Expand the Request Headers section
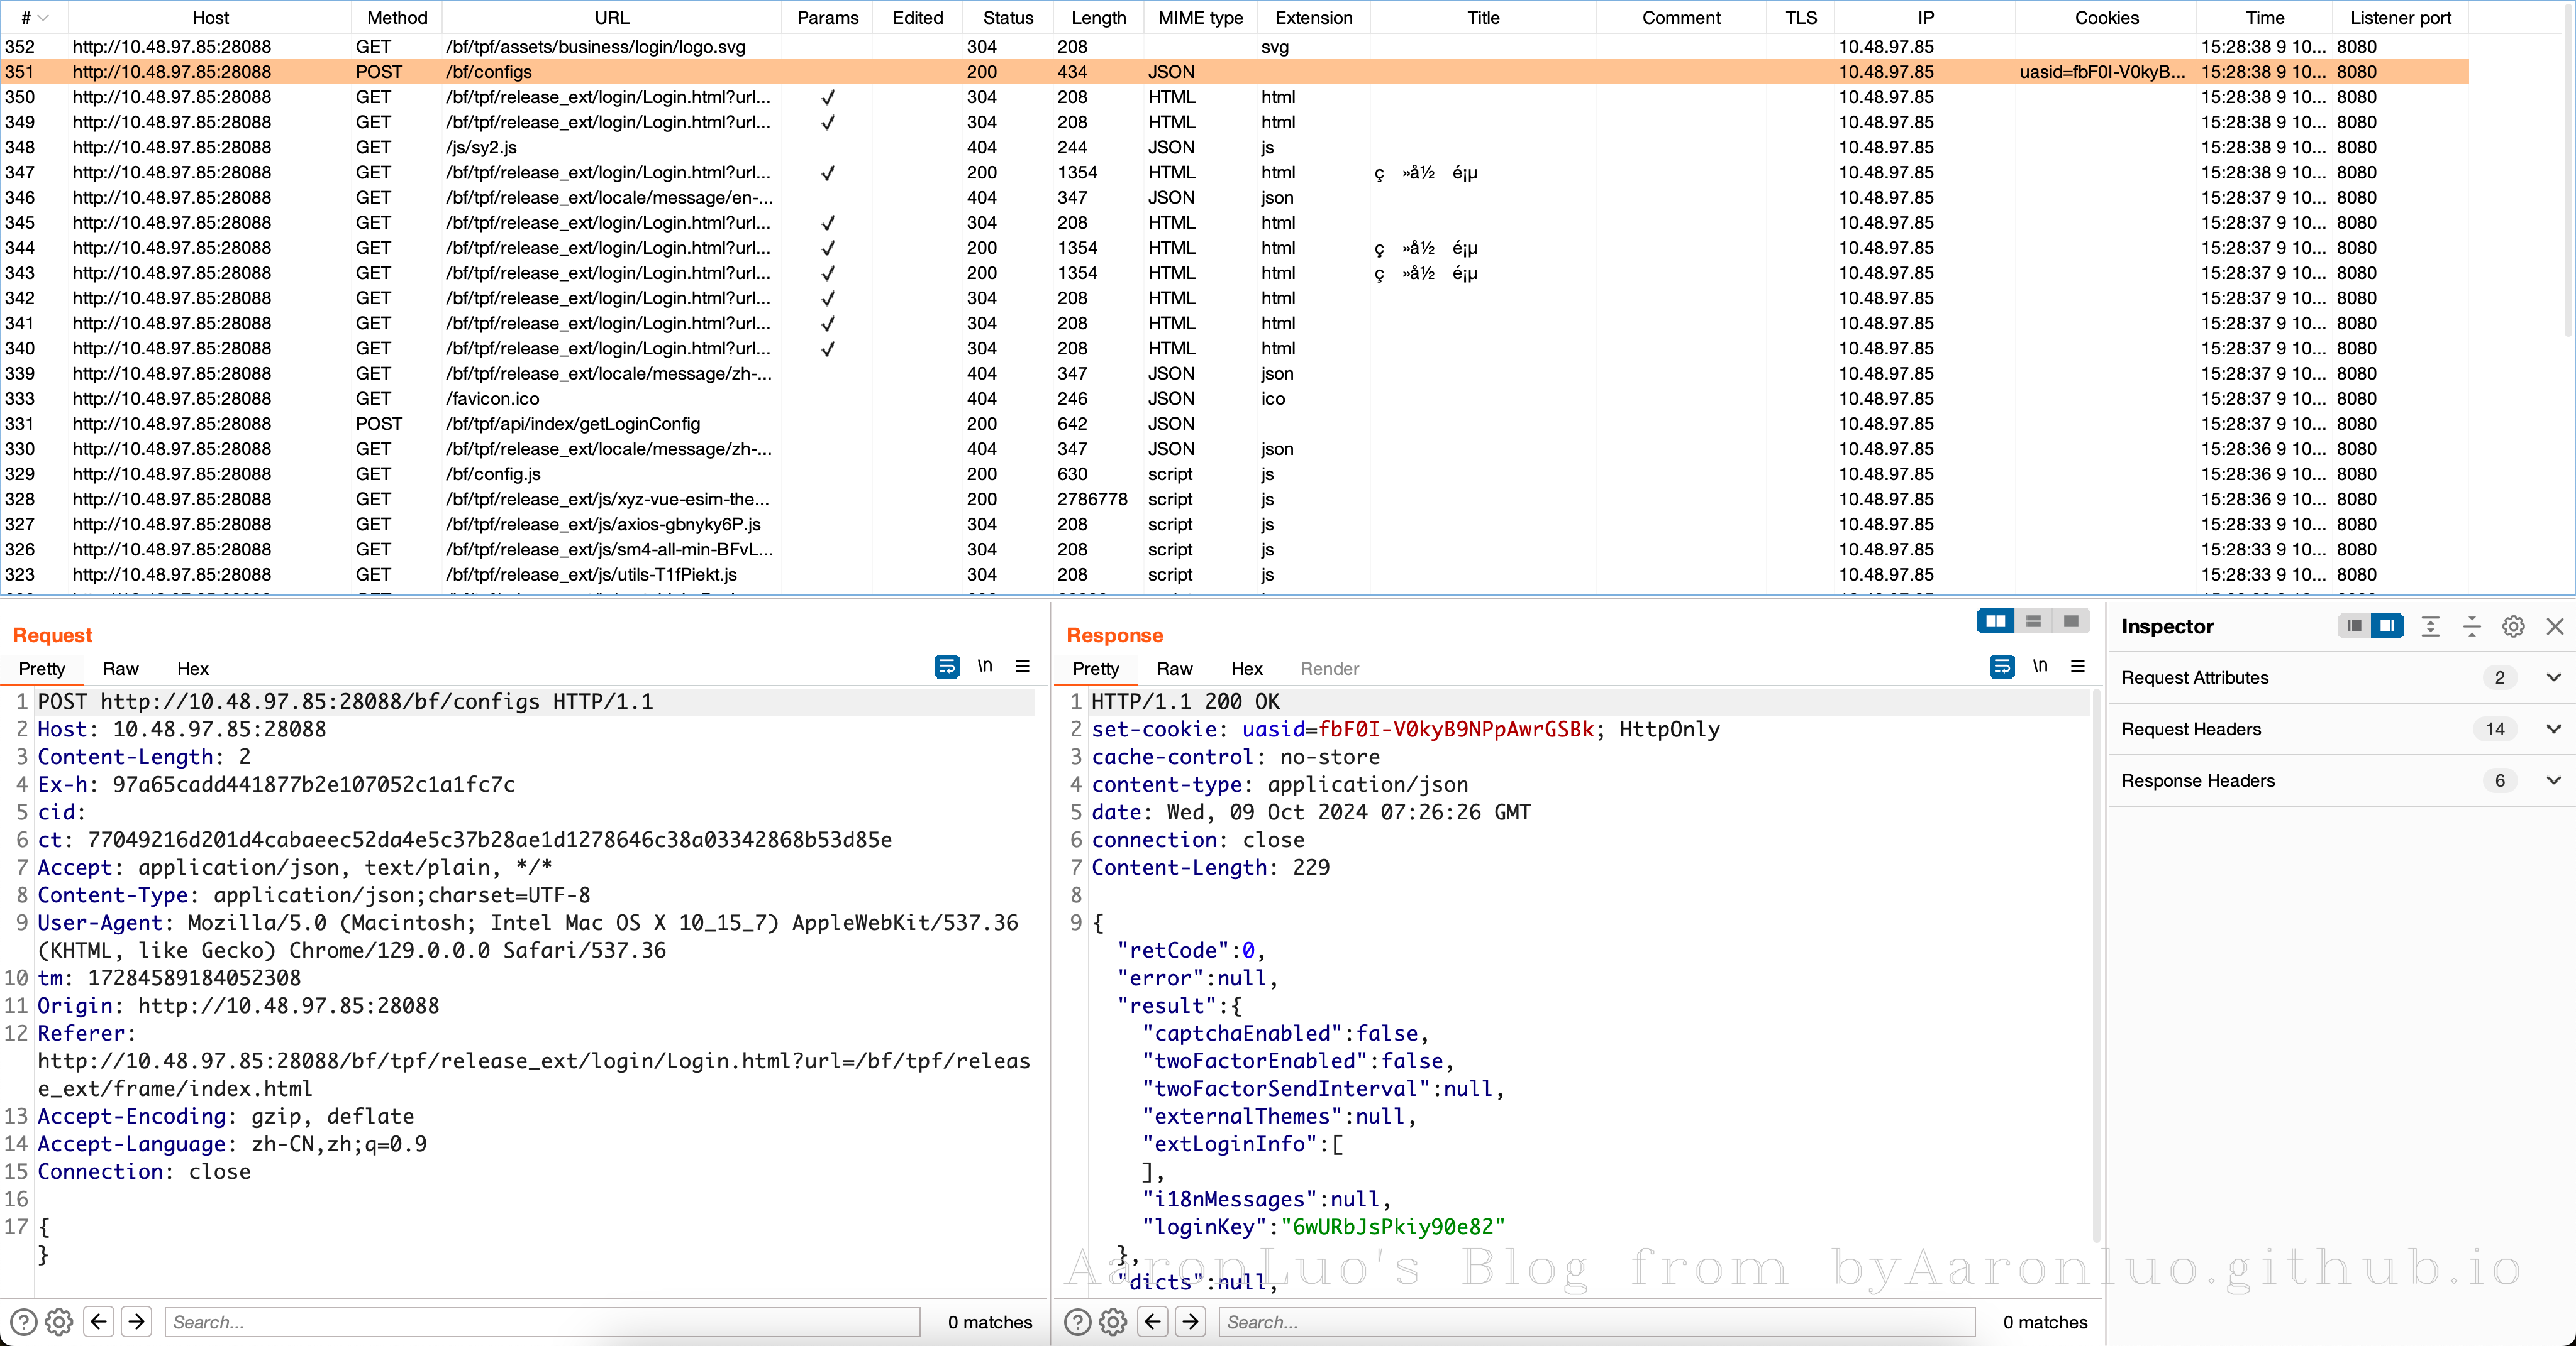Image resolution: width=2576 pixels, height=1346 pixels. pos(2553,730)
